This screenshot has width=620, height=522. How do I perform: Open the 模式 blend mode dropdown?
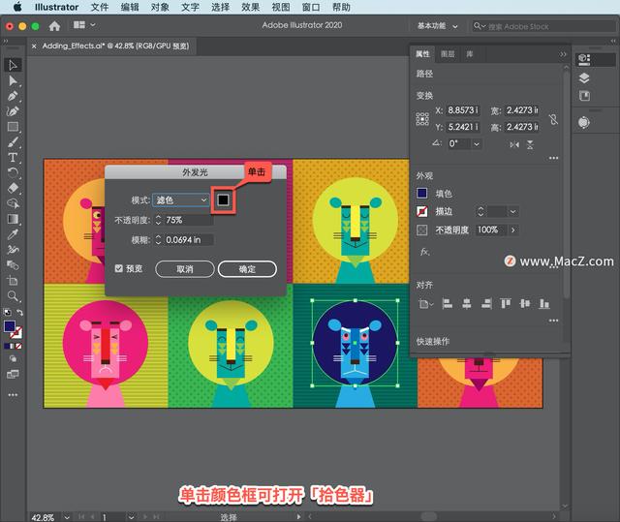click(x=181, y=200)
